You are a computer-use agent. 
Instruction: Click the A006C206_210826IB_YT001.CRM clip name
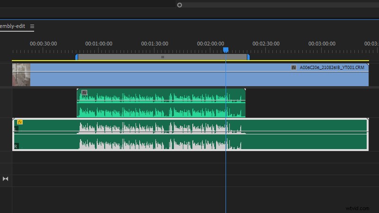click(x=332, y=67)
